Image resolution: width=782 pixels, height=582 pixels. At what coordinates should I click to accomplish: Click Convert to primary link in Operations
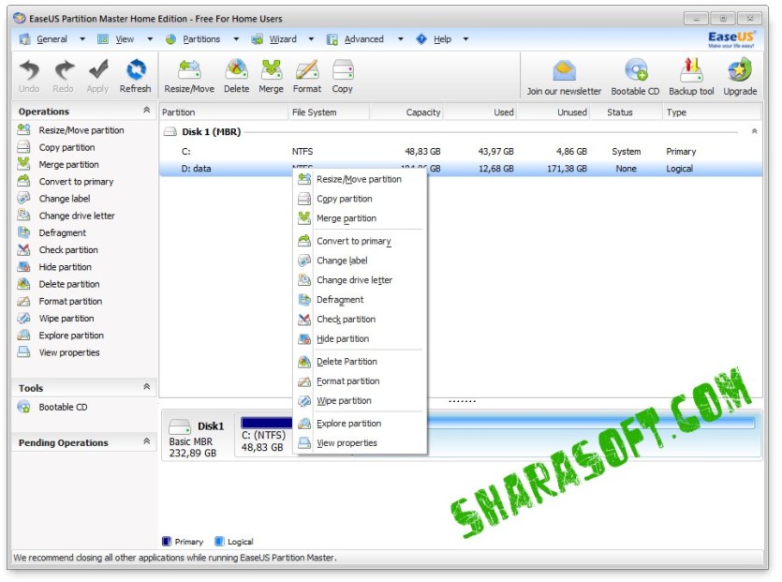tap(76, 182)
